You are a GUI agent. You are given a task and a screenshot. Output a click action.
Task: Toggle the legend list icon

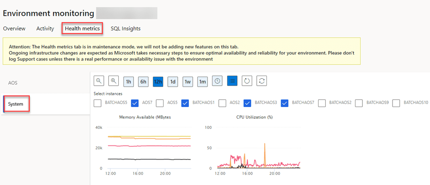click(232, 81)
